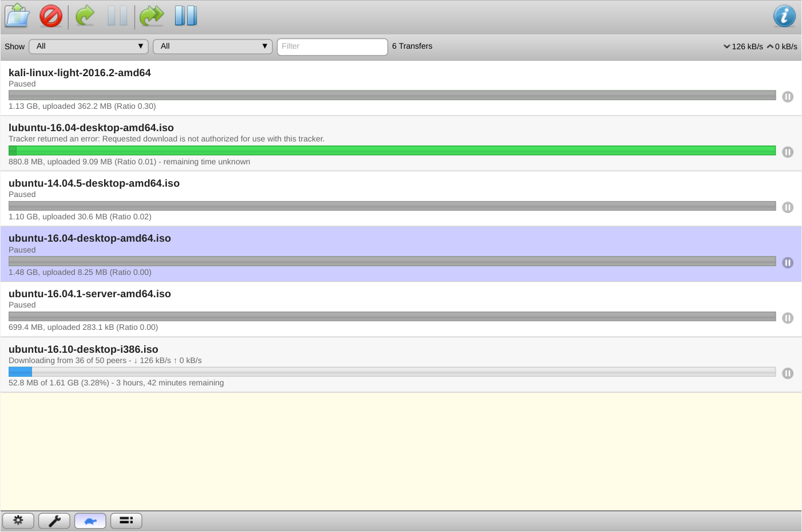Image resolution: width=802 pixels, height=532 pixels.
Task: Open the second All tracker dropdown
Action: click(212, 46)
